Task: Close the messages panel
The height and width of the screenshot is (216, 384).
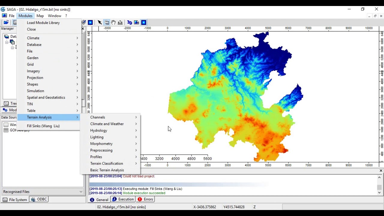Action: click(381, 171)
